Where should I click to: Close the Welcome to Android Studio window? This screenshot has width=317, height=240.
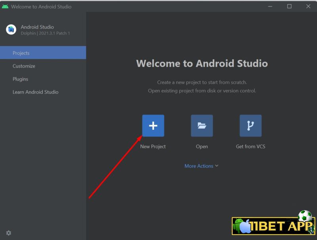click(x=308, y=6)
